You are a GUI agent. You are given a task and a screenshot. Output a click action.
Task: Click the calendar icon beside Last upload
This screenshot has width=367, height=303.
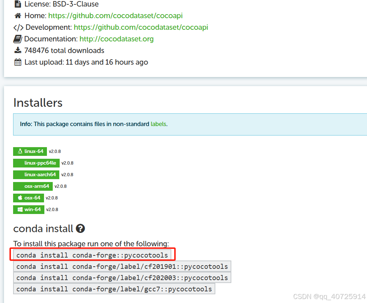pos(18,62)
